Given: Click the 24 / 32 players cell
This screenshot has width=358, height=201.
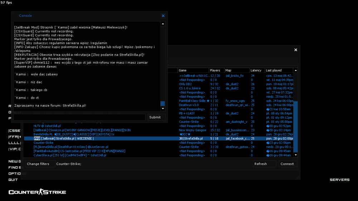Looking at the screenshot, I should point(215,88).
